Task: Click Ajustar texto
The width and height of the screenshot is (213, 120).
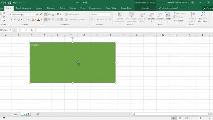Action: [x=73, y=14]
